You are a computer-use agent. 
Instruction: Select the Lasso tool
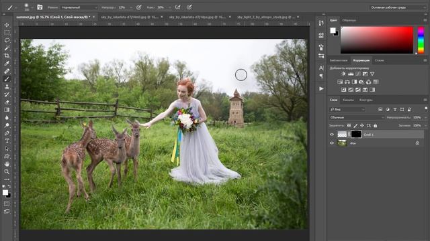[x=7, y=40]
